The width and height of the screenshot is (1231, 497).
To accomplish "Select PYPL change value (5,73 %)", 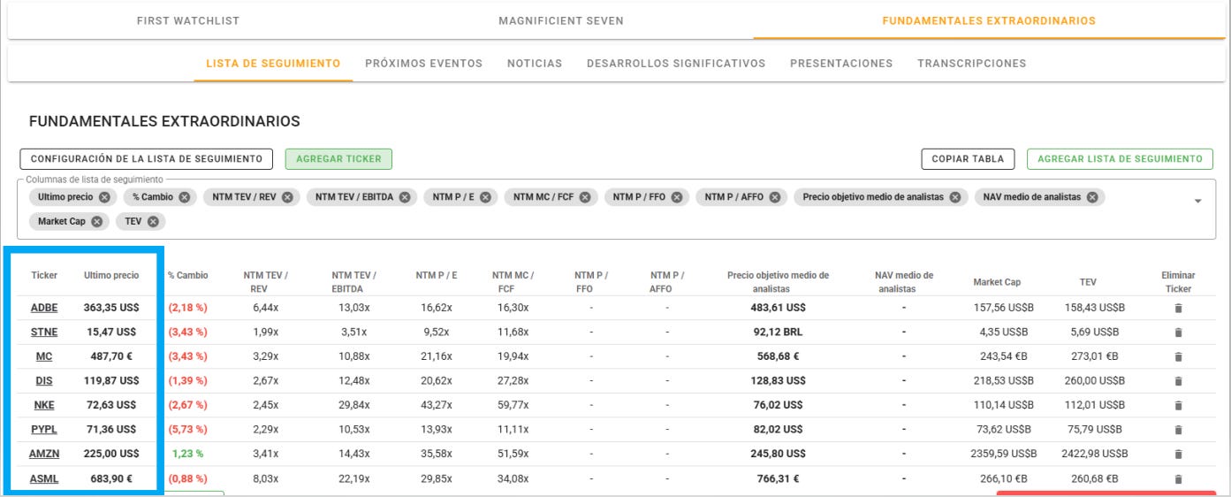I will (x=187, y=430).
